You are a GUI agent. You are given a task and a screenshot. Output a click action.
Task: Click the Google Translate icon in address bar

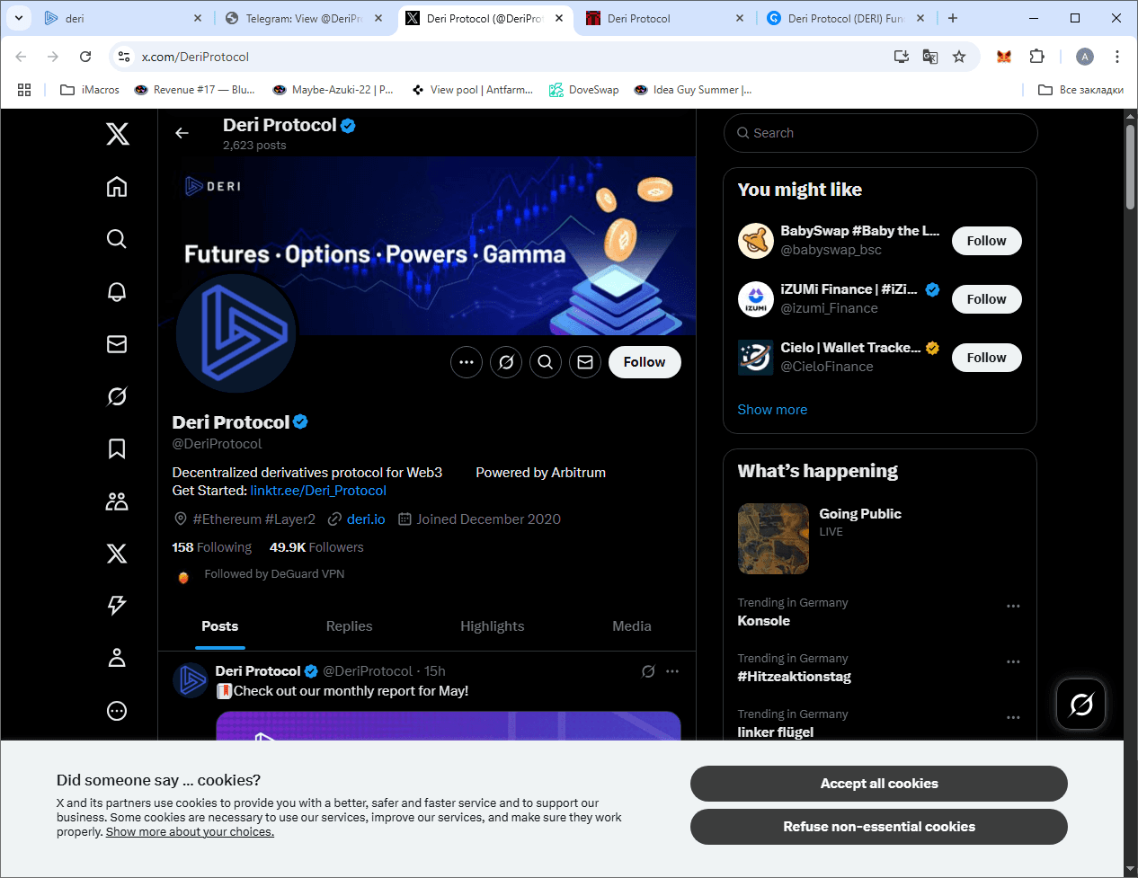click(x=930, y=57)
